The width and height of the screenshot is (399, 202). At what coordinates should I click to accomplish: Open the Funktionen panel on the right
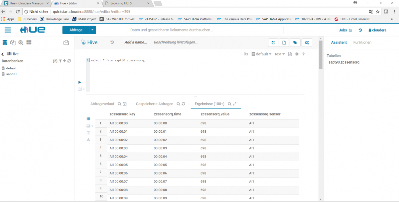(362, 42)
